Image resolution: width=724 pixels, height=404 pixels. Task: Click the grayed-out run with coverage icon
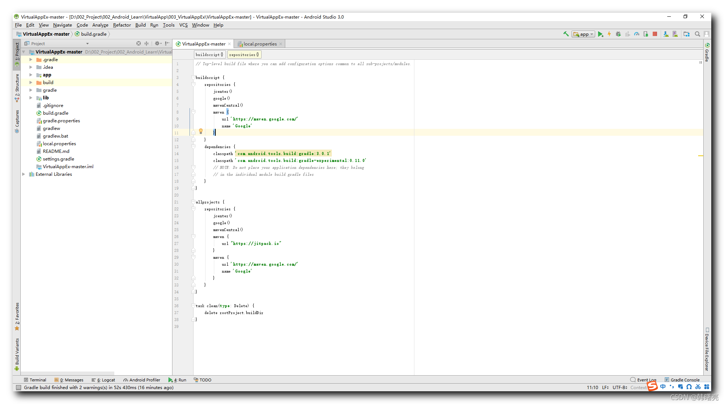tap(628, 34)
